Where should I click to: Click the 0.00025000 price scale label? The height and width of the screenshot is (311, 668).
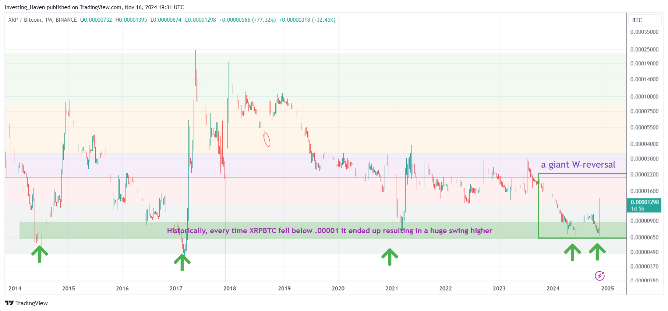tap(644, 50)
